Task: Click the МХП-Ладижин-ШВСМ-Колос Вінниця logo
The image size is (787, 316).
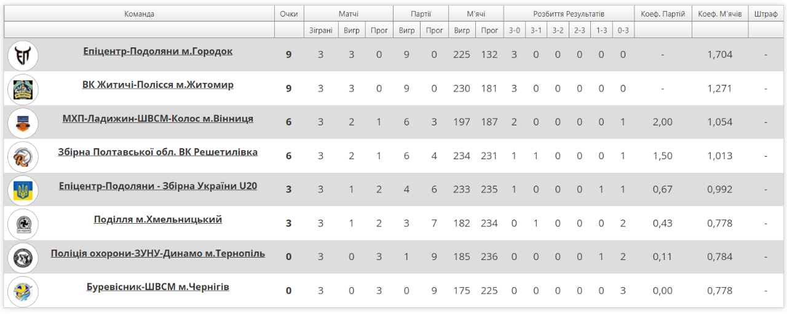Action: [23, 123]
